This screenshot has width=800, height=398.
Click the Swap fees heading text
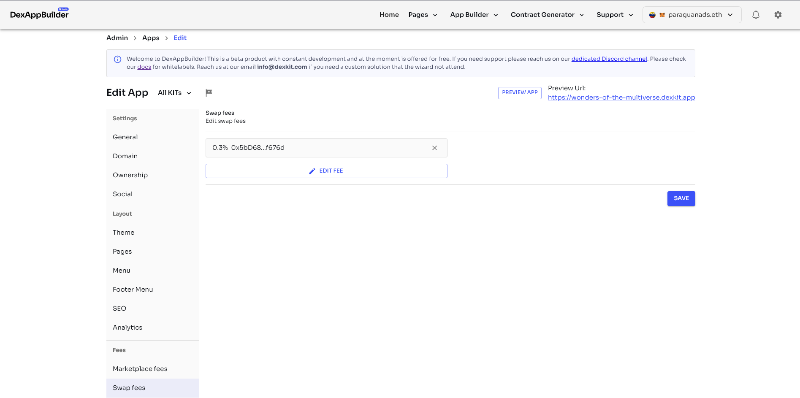coord(220,113)
